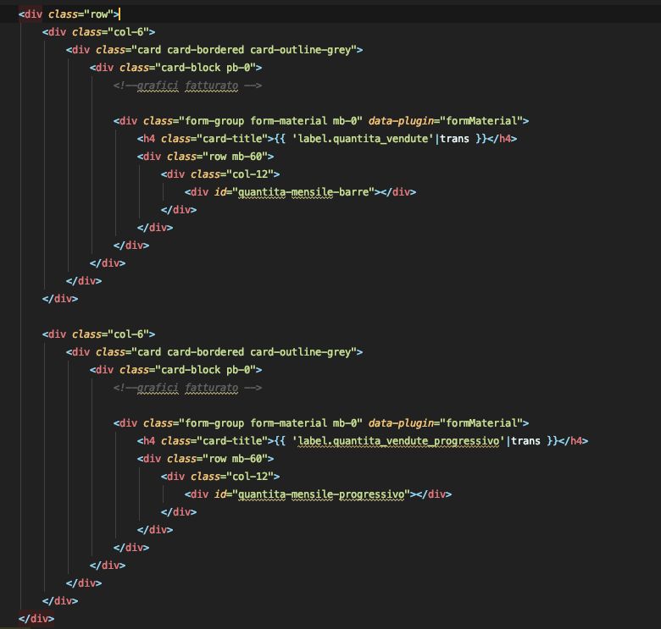Click the upper 'grafici fatturato' comment

point(187,86)
